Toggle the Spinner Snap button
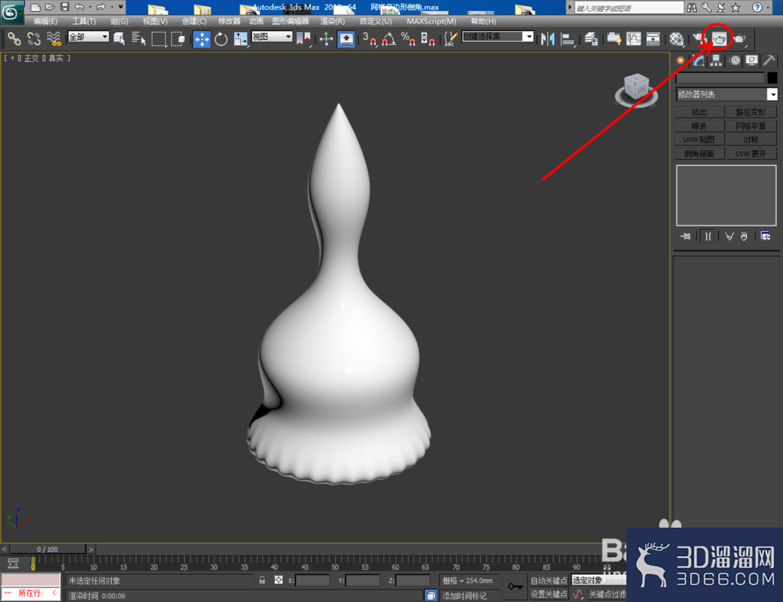The image size is (783, 602). pos(428,39)
